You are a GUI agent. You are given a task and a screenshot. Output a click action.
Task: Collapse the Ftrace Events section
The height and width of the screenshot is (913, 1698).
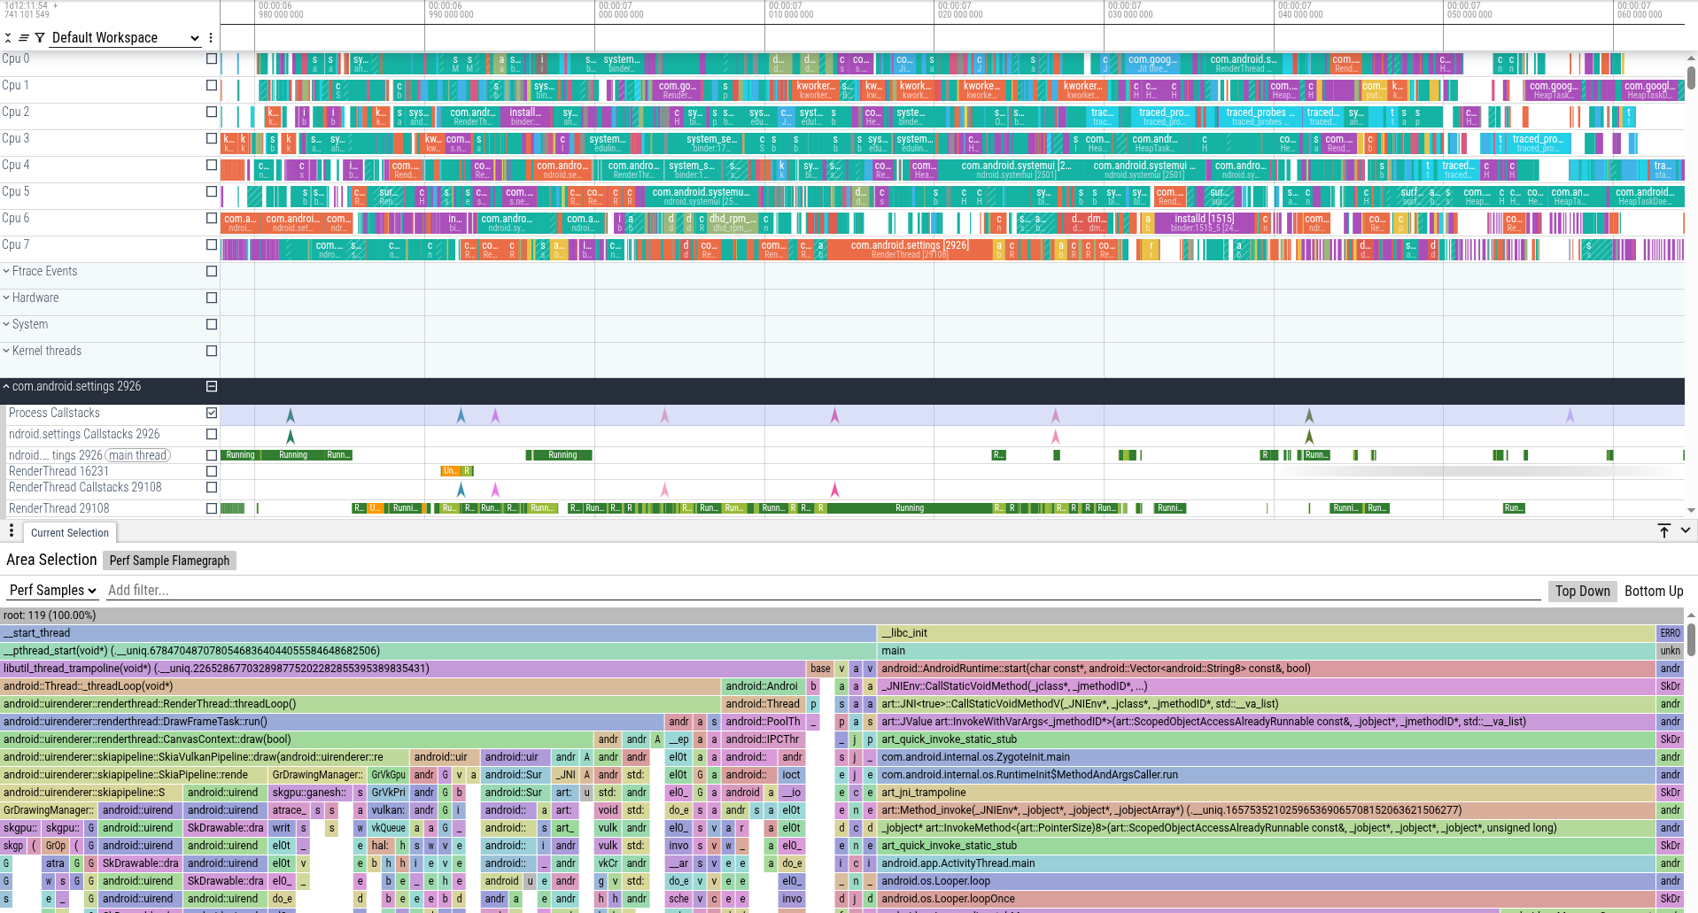(8, 271)
